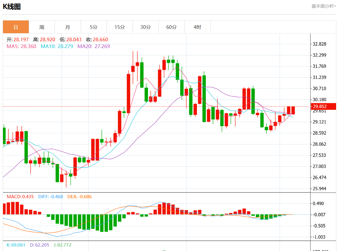This screenshot has width=342, height=251.
Task: Click the 28.592 price axis label
Action: [319, 133]
